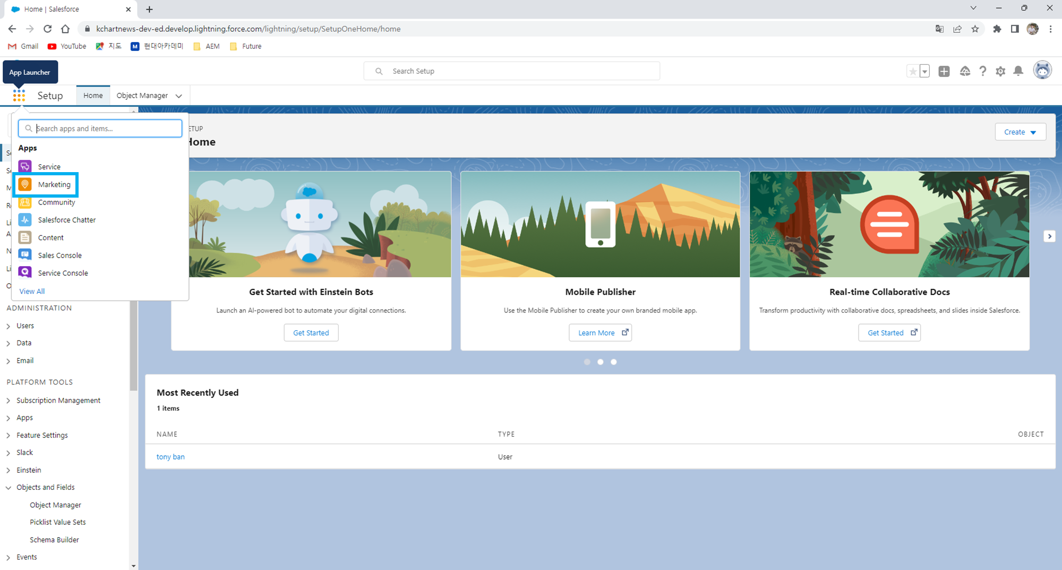Open the tony ban user record
Image resolution: width=1062 pixels, height=570 pixels.
click(x=170, y=457)
